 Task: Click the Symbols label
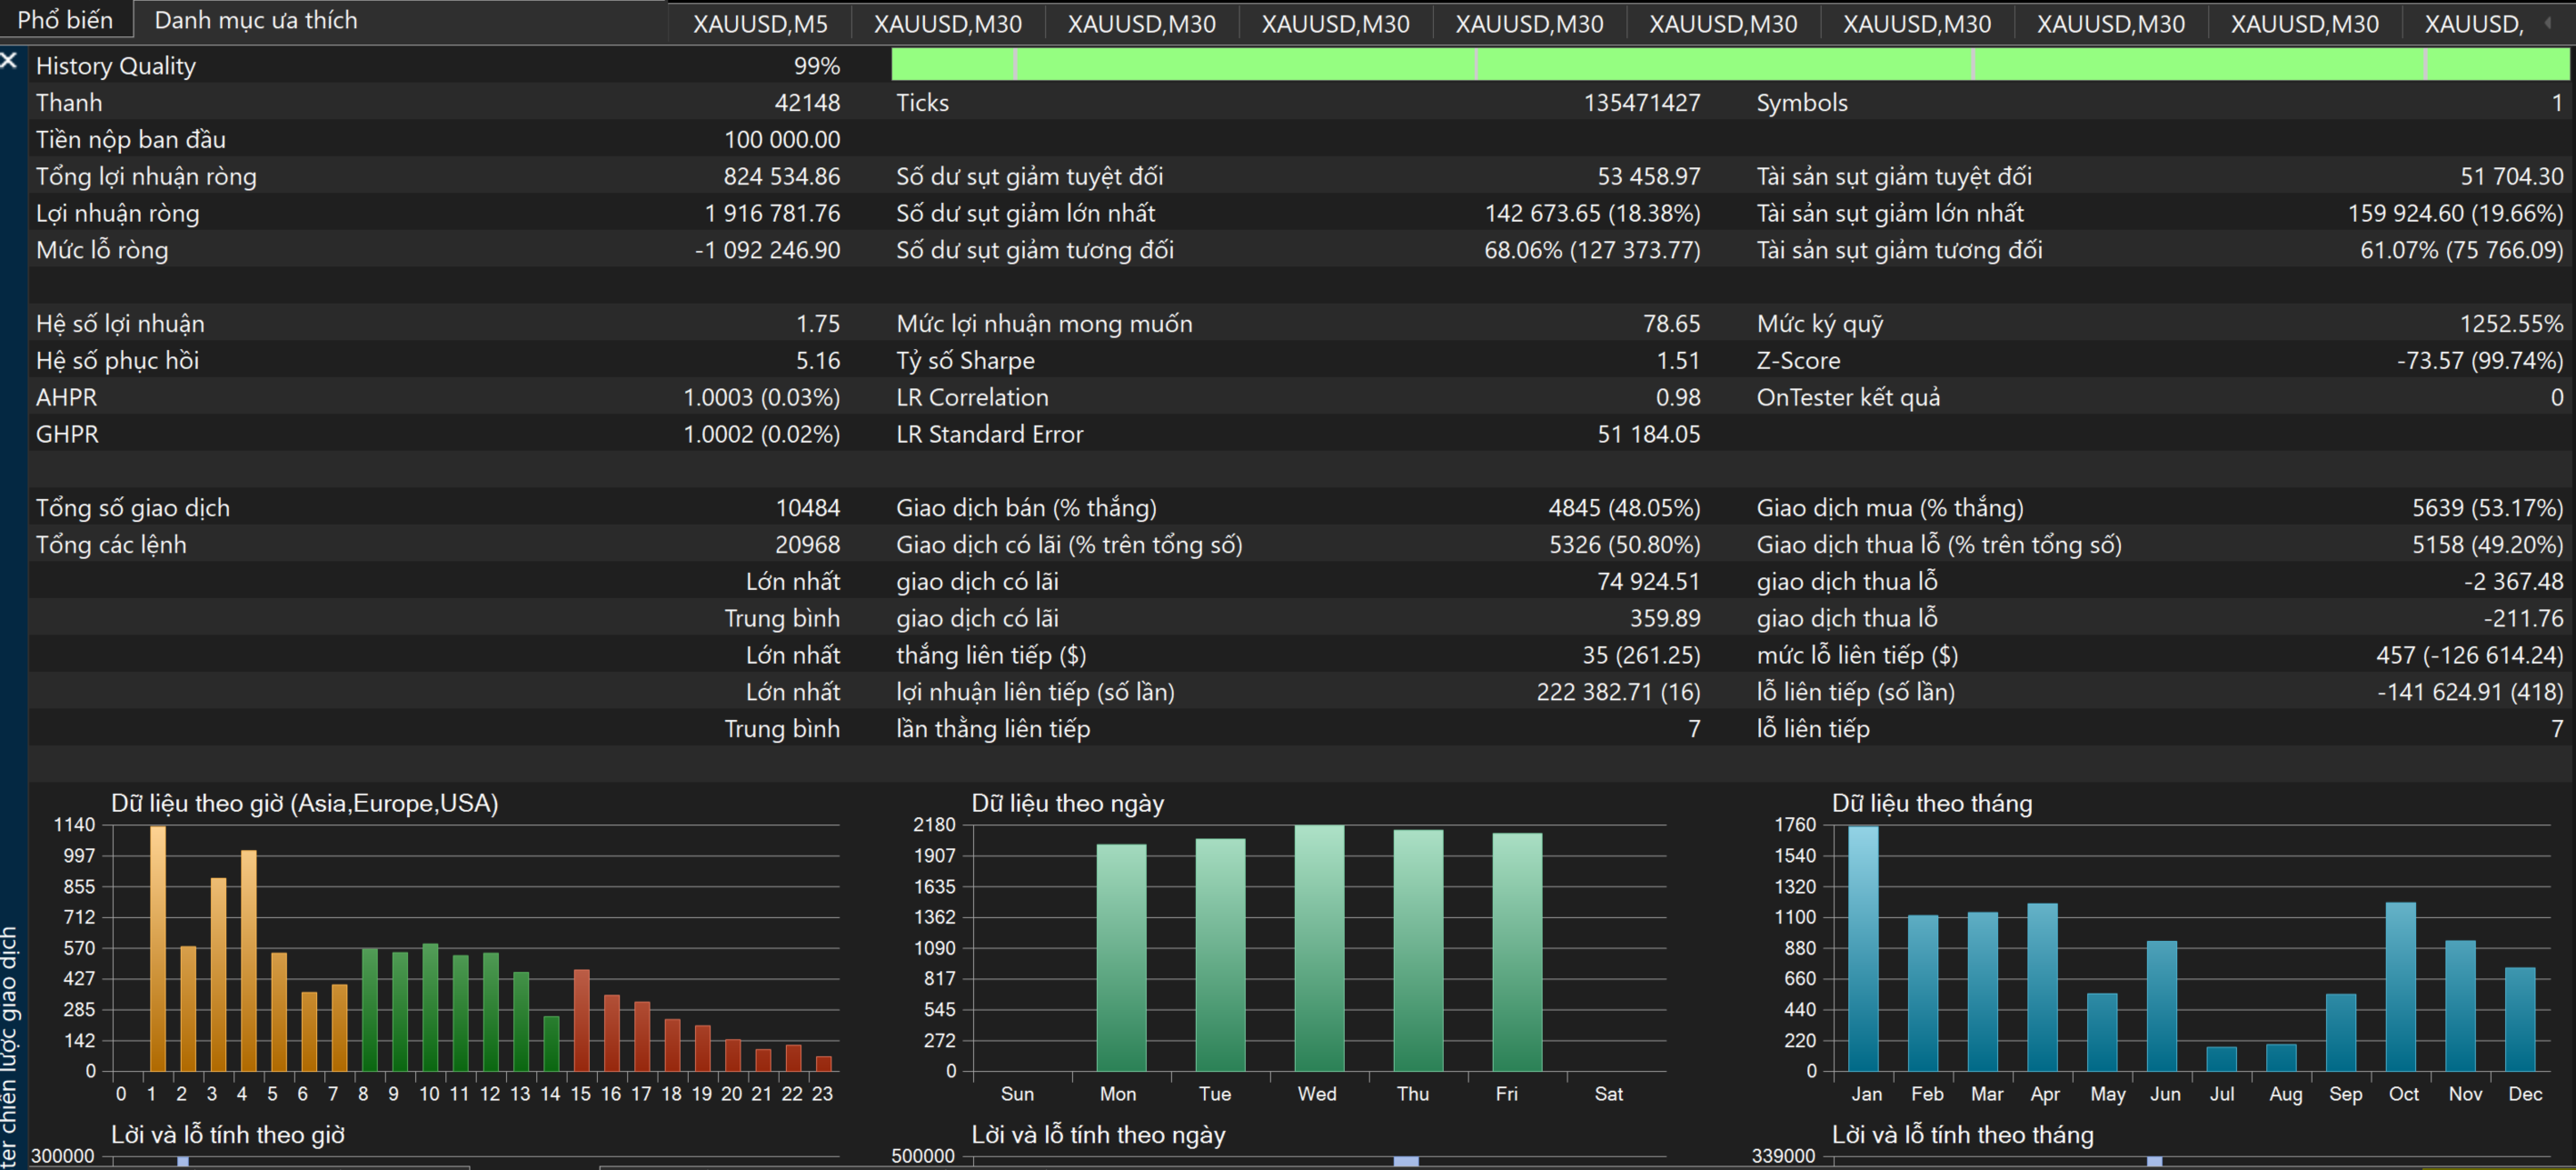click(x=1801, y=103)
